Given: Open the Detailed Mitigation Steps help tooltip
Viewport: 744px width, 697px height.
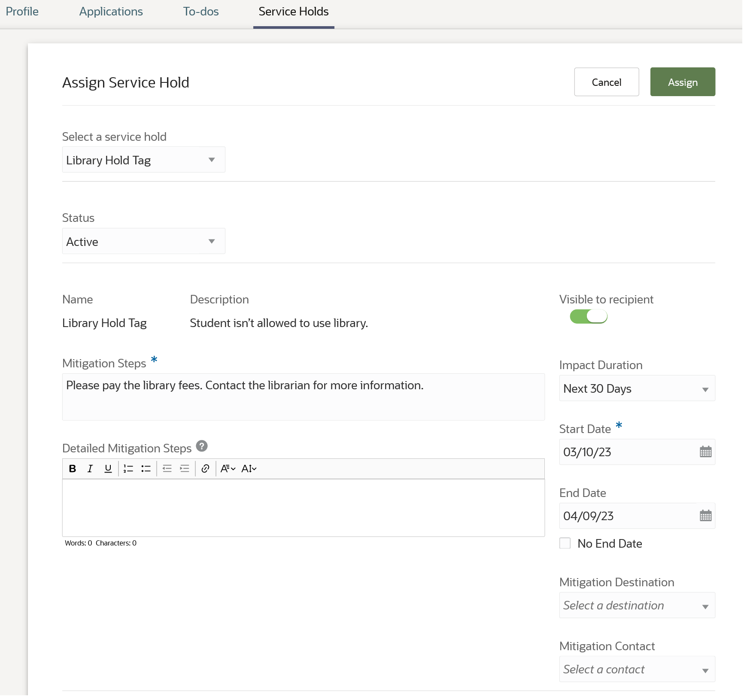Looking at the screenshot, I should pyautogui.click(x=201, y=446).
